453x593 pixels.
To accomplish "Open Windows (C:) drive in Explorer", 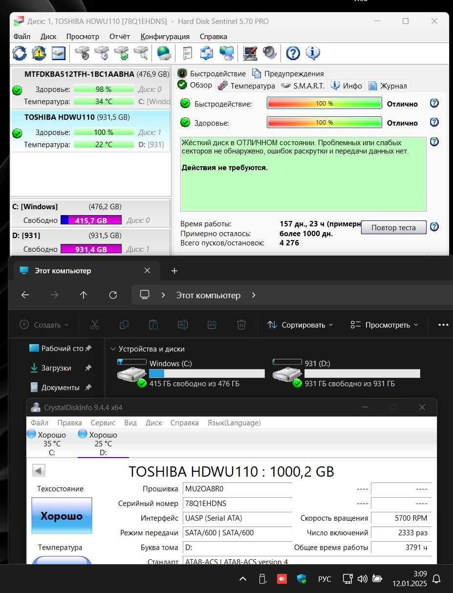I will pyautogui.click(x=191, y=373).
